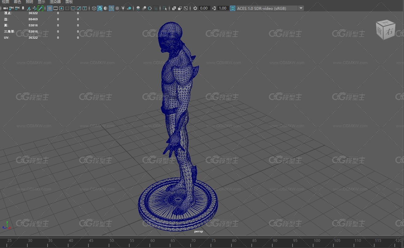Enable Use All Lights bulb icon
The height and width of the screenshot is (248, 404).
coord(123,8)
